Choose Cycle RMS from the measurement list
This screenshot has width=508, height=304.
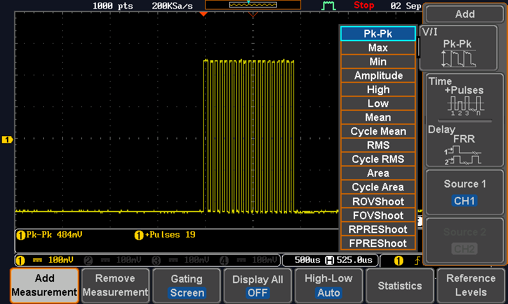click(378, 159)
